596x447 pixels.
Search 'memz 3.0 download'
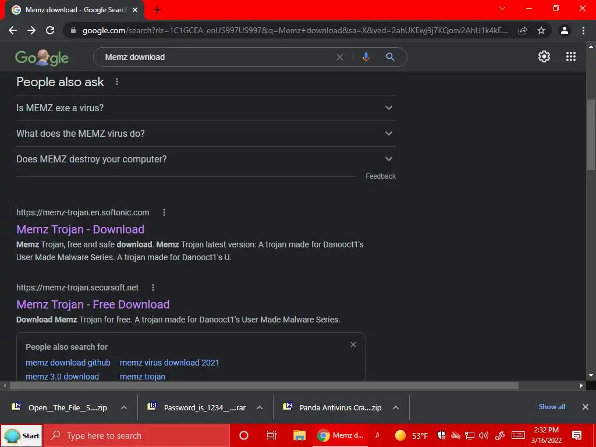pyautogui.click(x=62, y=377)
